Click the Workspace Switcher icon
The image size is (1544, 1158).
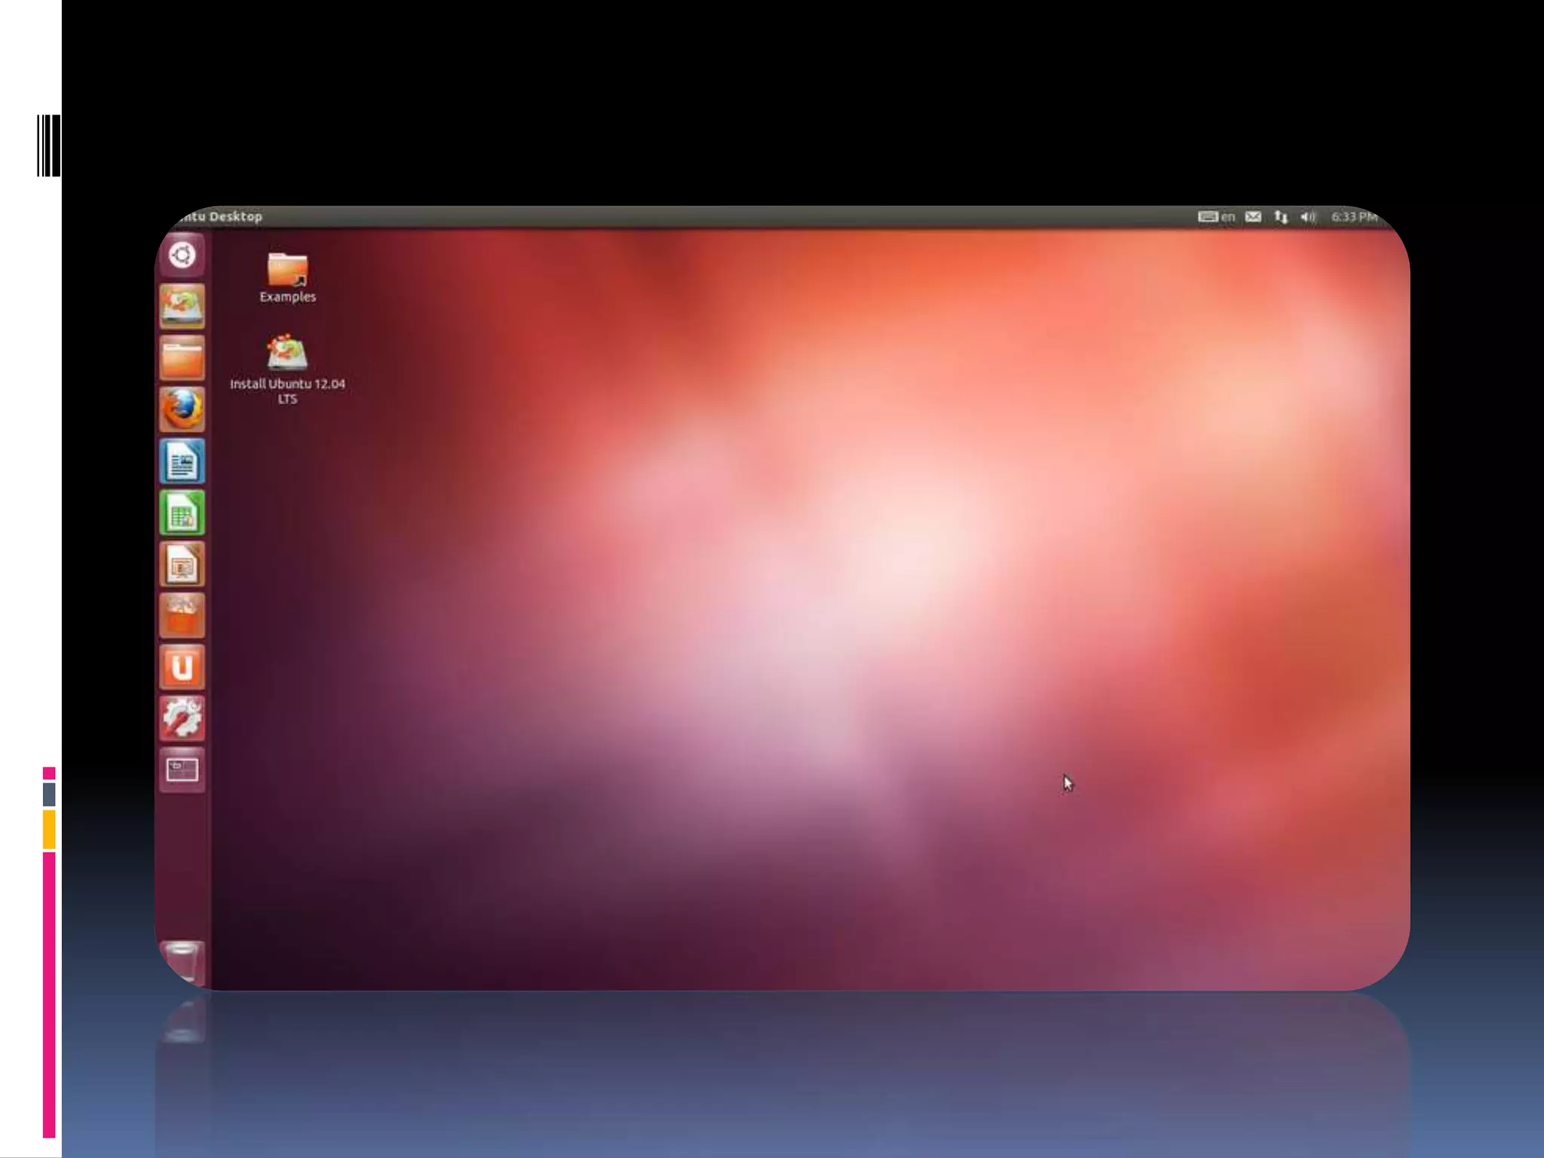tap(182, 770)
